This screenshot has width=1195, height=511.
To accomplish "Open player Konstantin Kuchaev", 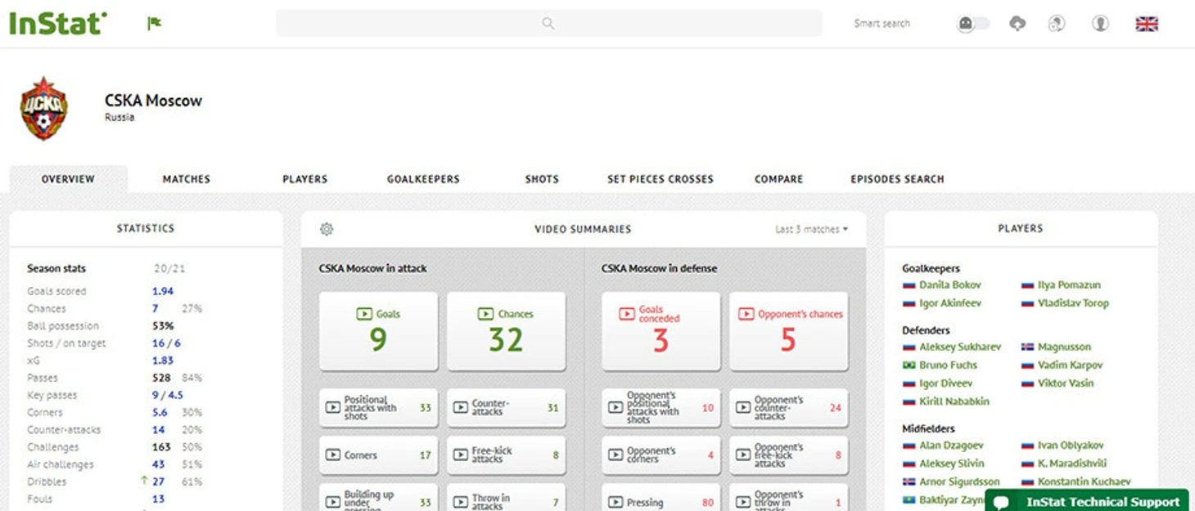I will (1084, 482).
